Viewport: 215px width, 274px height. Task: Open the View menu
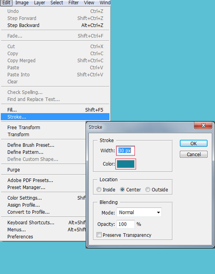[x=89, y=3]
